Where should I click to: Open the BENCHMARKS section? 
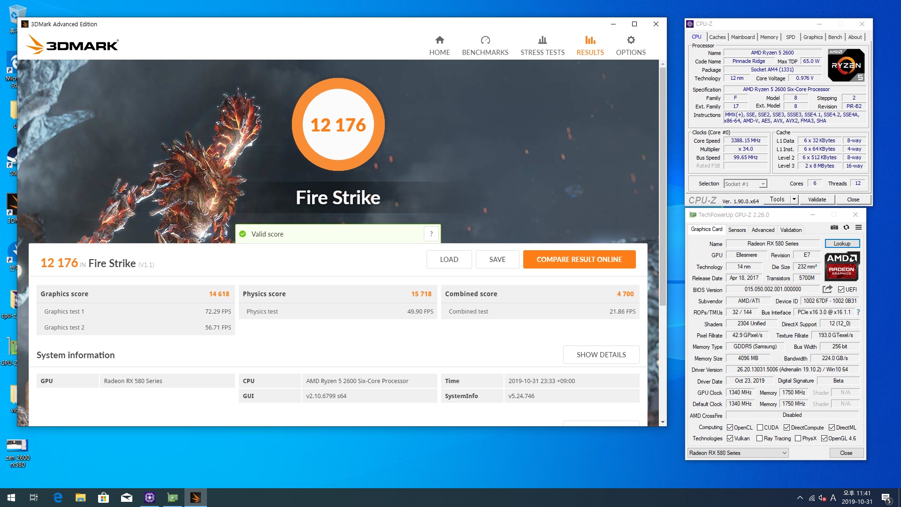[x=485, y=46]
